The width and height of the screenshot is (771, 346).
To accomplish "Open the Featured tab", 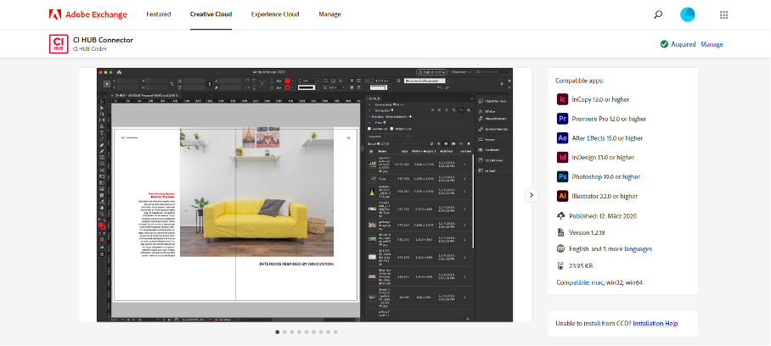I will (x=158, y=14).
